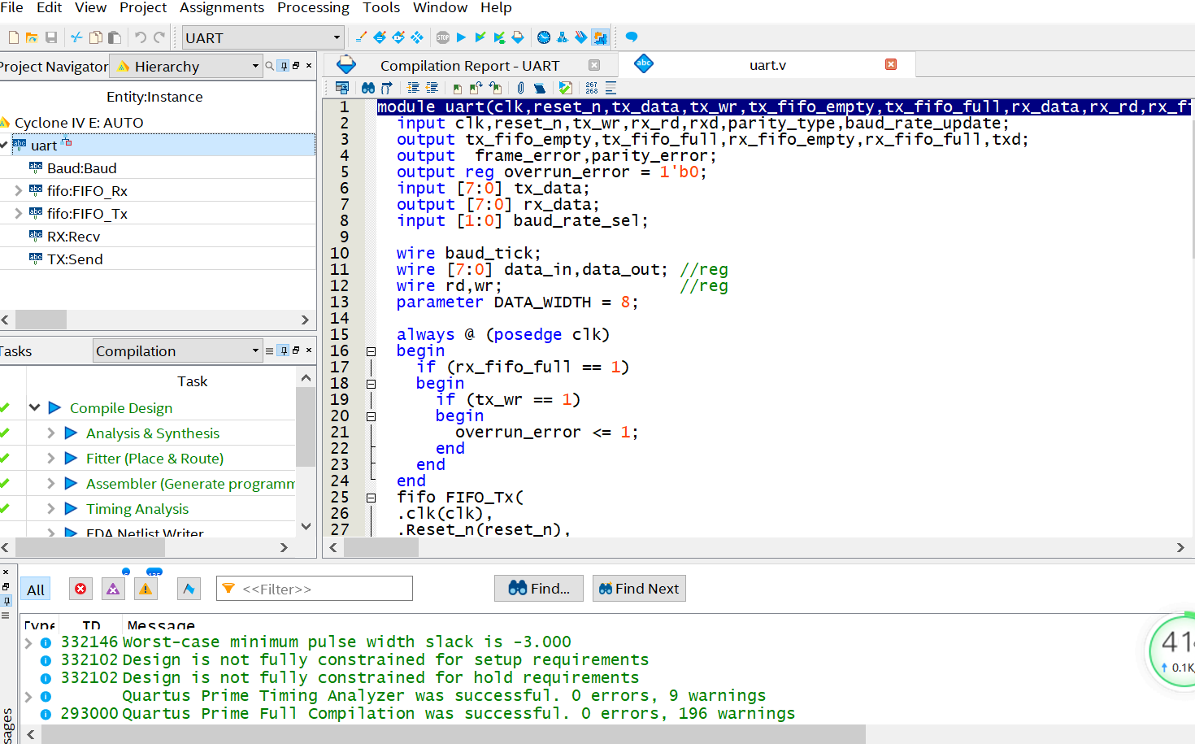Click the Find Next button

(639, 589)
